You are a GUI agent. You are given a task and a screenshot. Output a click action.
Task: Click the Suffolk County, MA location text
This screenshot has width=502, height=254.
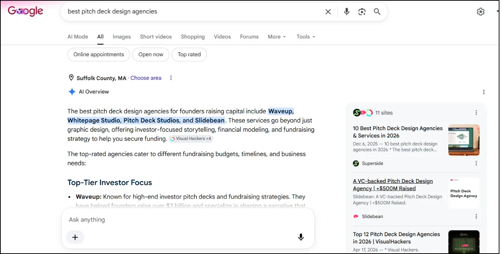tap(102, 78)
